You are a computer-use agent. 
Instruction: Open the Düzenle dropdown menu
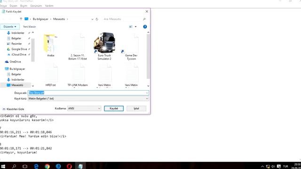coord(10,27)
